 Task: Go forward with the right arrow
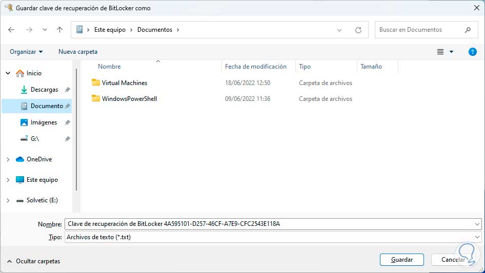(29, 30)
